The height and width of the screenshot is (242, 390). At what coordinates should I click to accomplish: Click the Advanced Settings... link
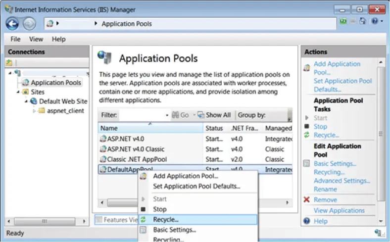[341, 181]
